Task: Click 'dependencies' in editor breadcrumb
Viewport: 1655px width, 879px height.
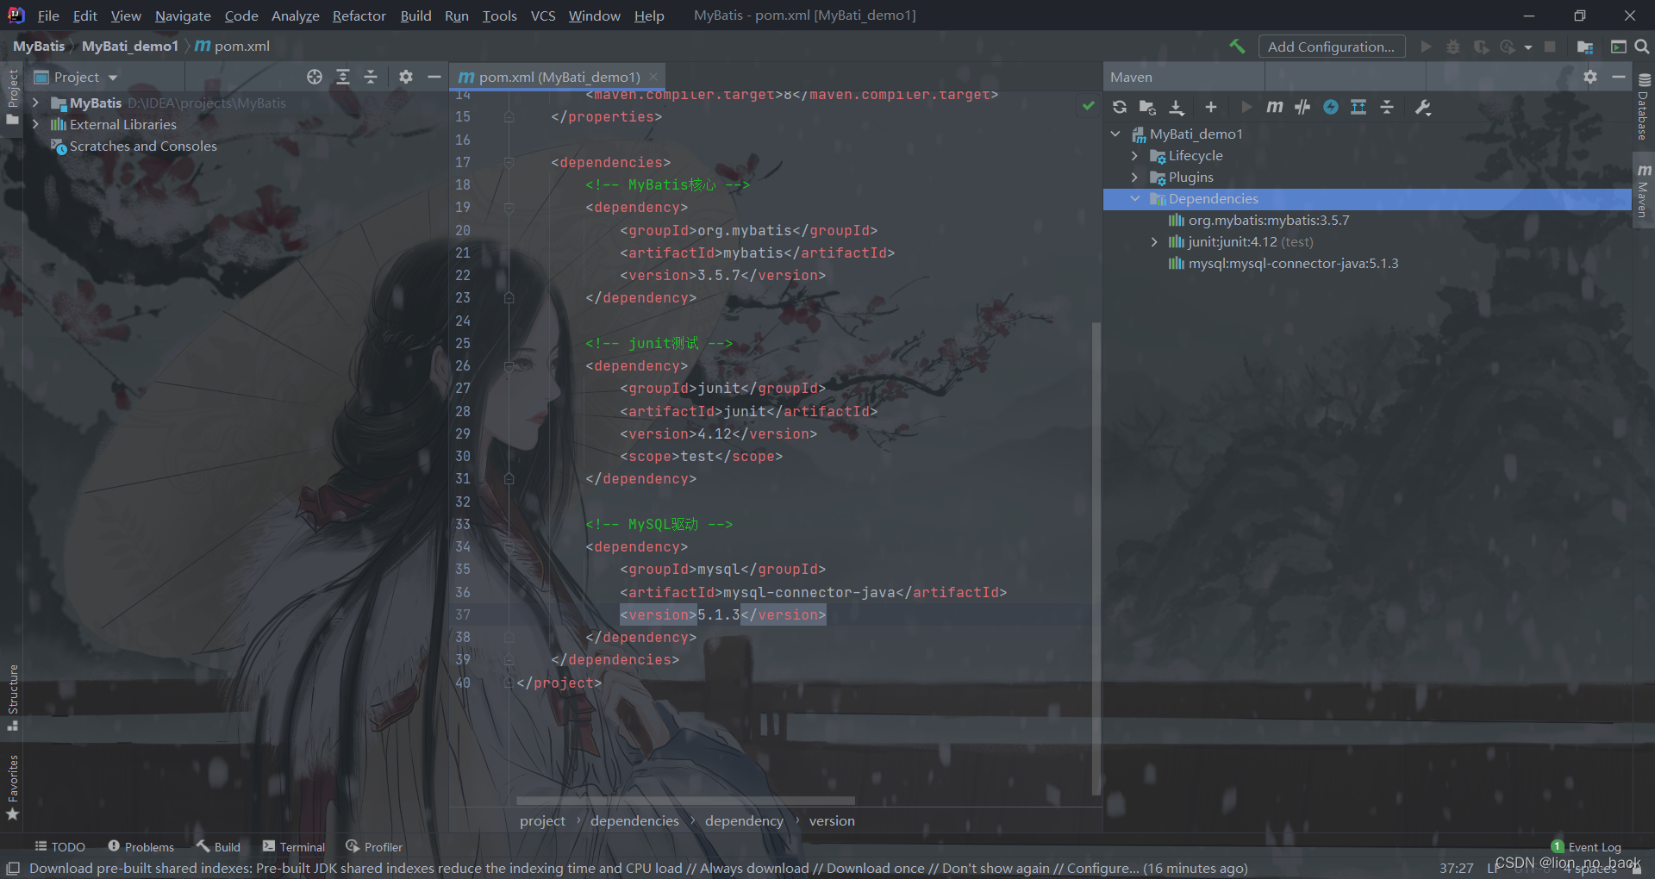Action: pos(634,820)
